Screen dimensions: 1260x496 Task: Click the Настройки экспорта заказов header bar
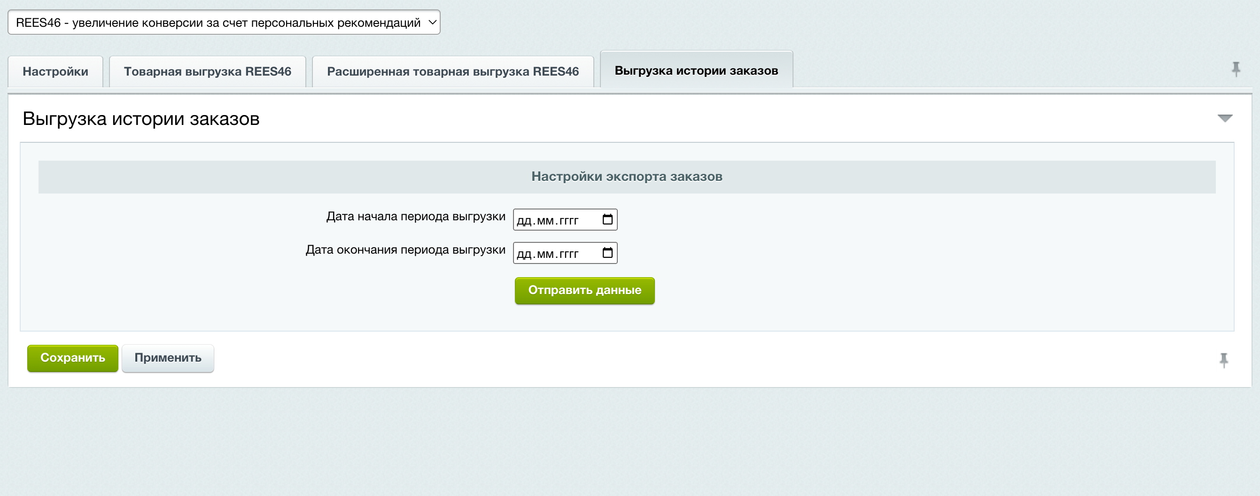point(626,177)
